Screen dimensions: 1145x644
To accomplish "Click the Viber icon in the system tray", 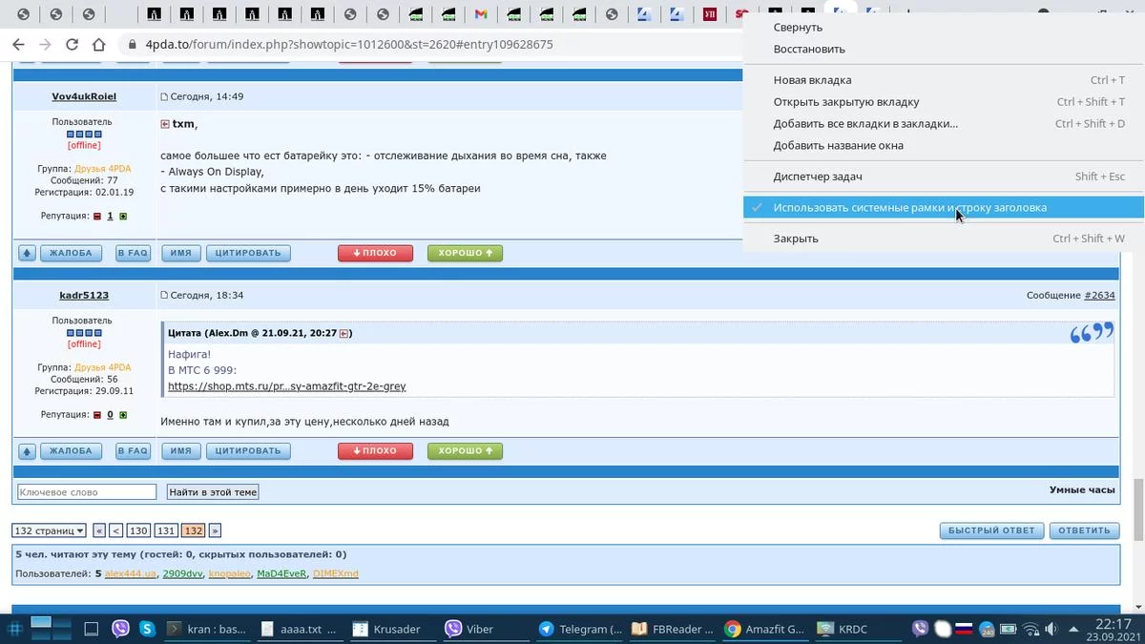I will (x=920, y=629).
